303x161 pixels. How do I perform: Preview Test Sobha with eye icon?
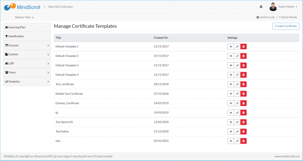[231, 132]
